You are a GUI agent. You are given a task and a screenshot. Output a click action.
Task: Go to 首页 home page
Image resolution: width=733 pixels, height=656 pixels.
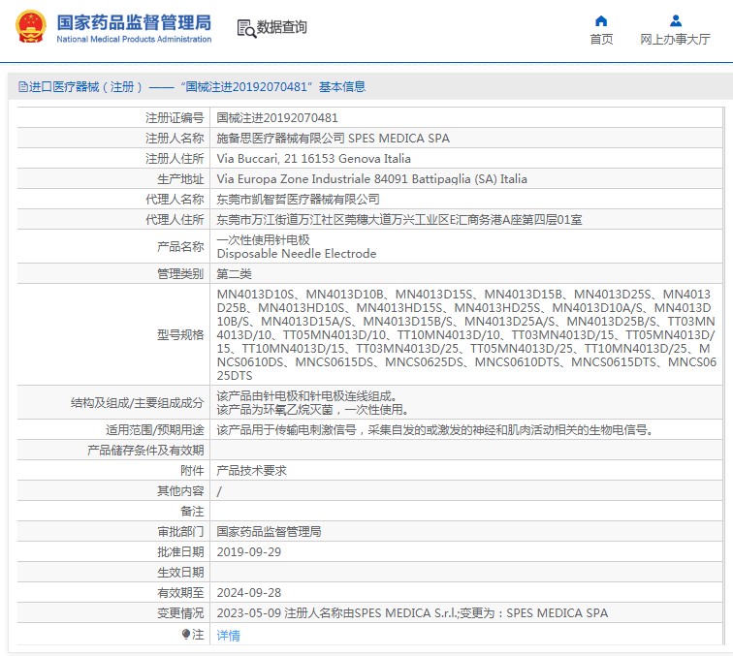(x=601, y=40)
